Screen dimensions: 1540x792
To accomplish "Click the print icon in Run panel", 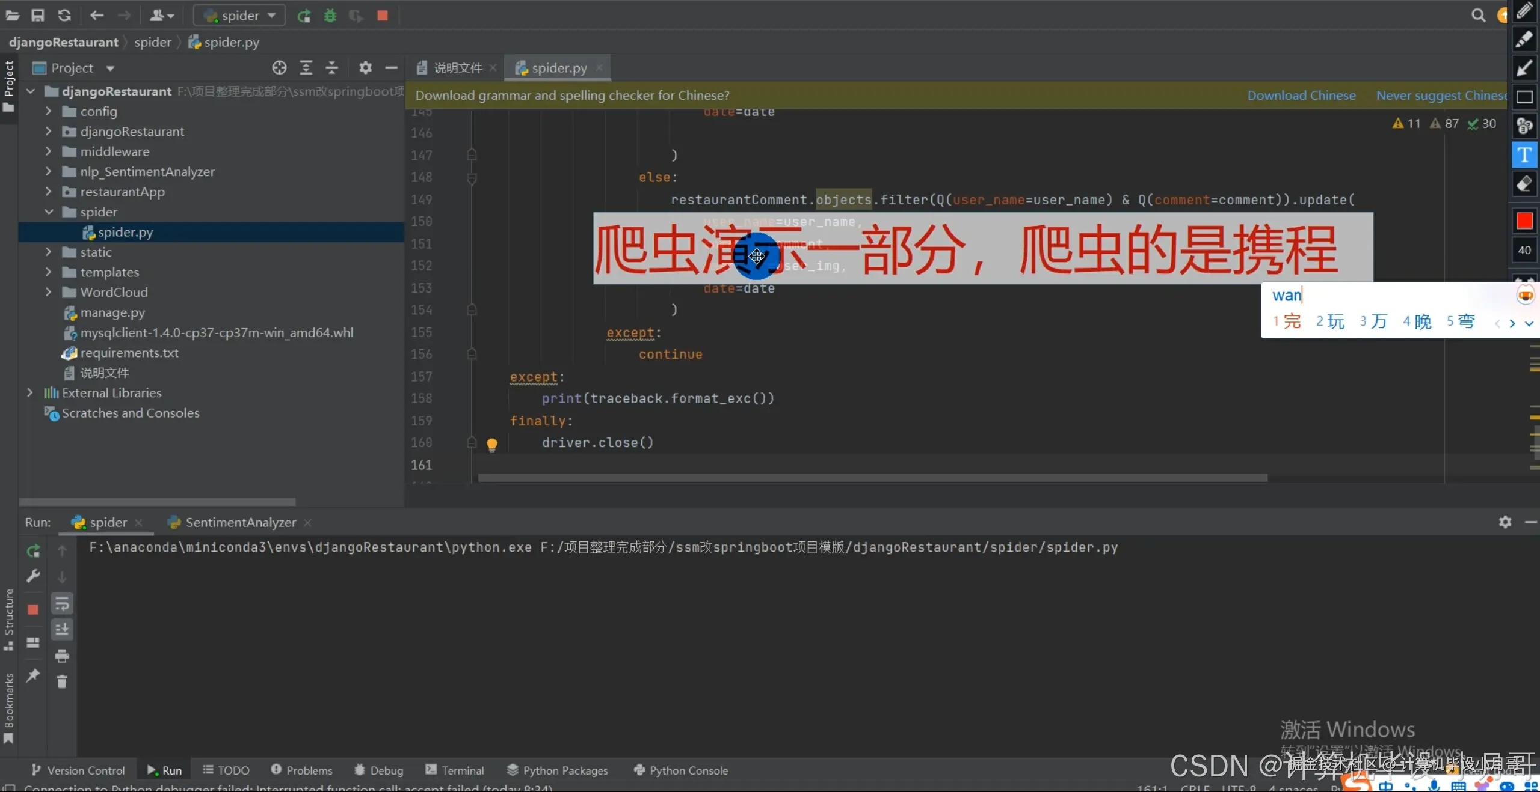I will pos(62,656).
